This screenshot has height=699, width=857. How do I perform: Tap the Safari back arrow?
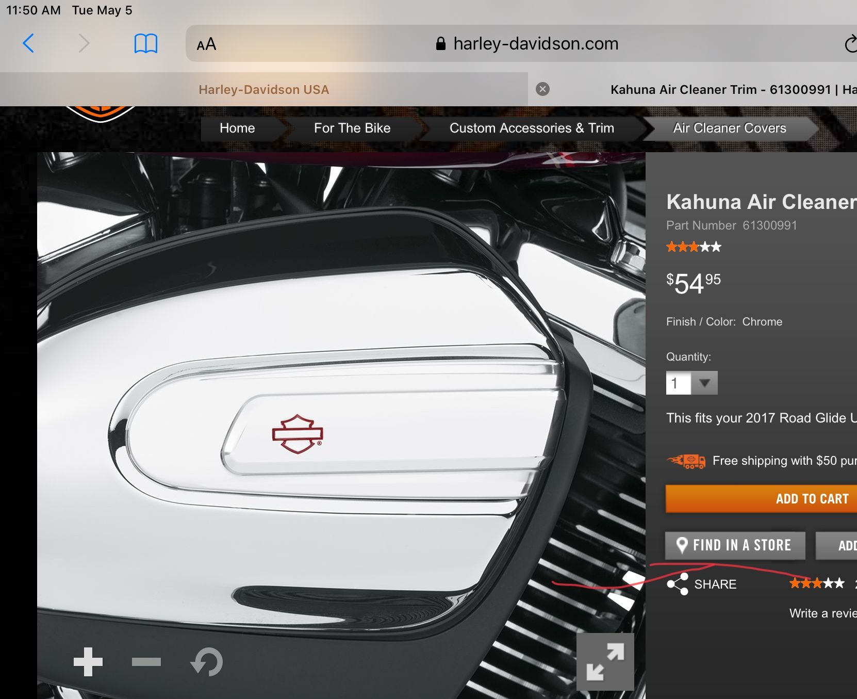[x=28, y=43]
